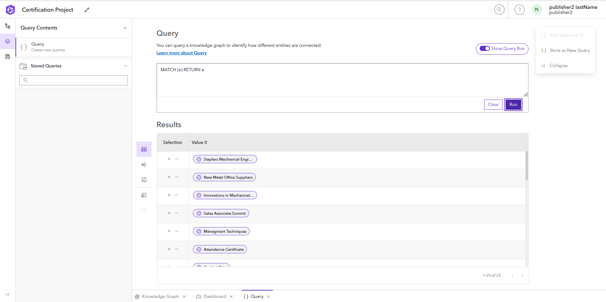The width and height of the screenshot is (606, 302).
Task: Click the Run button to execute query
Action: coord(513,104)
